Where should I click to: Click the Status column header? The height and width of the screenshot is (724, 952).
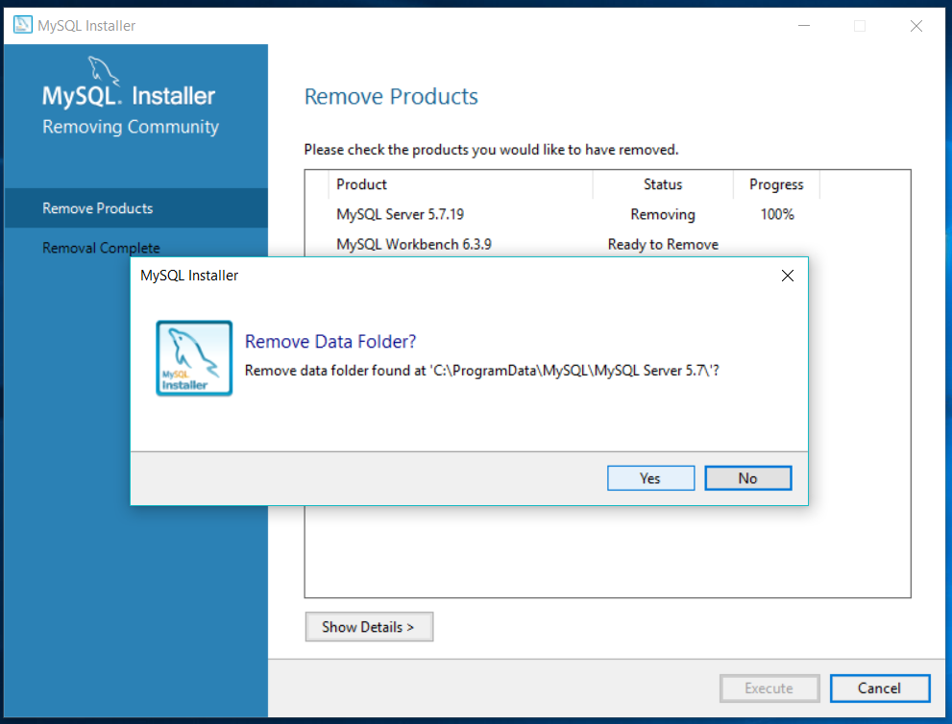(663, 184)
